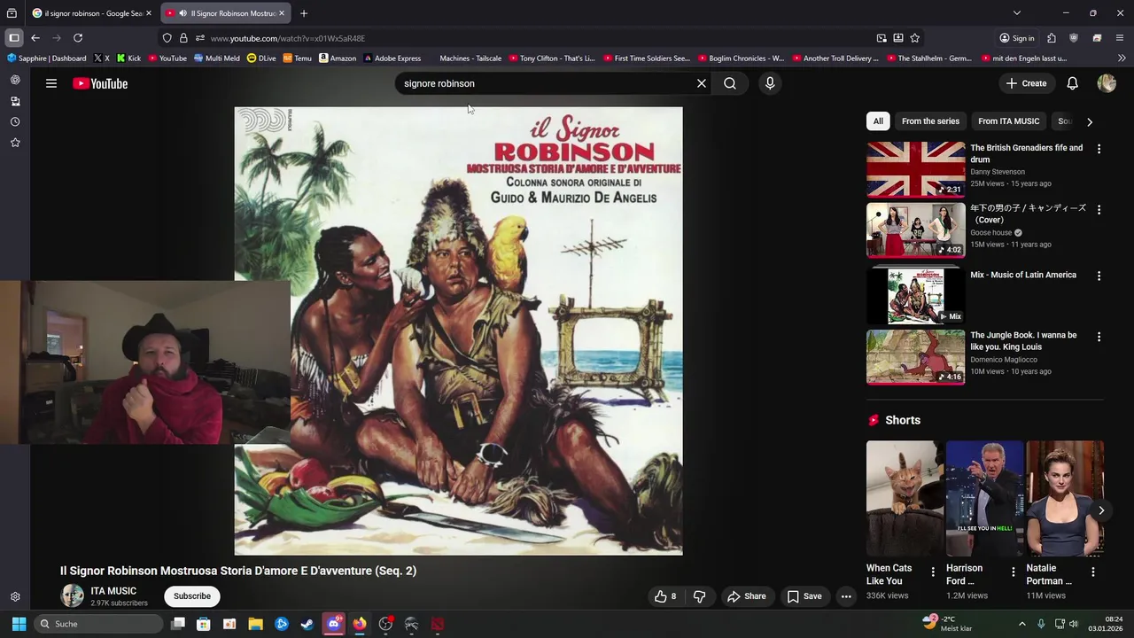Open options for Goose house cover video
1134x638 pixels.
point(1099,210)
